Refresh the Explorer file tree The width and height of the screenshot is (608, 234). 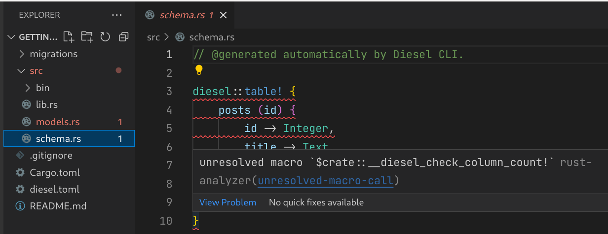pyautogui.click(x=105, y=36)
